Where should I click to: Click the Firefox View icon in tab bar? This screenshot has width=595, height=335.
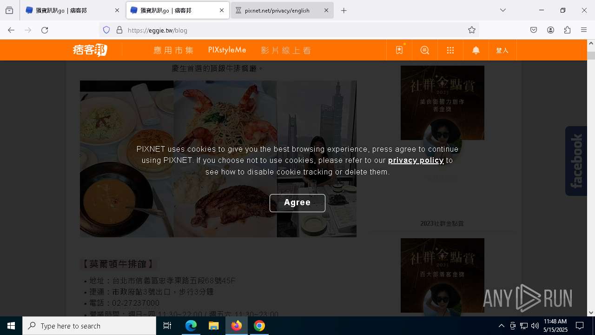(x=9, y=10)
